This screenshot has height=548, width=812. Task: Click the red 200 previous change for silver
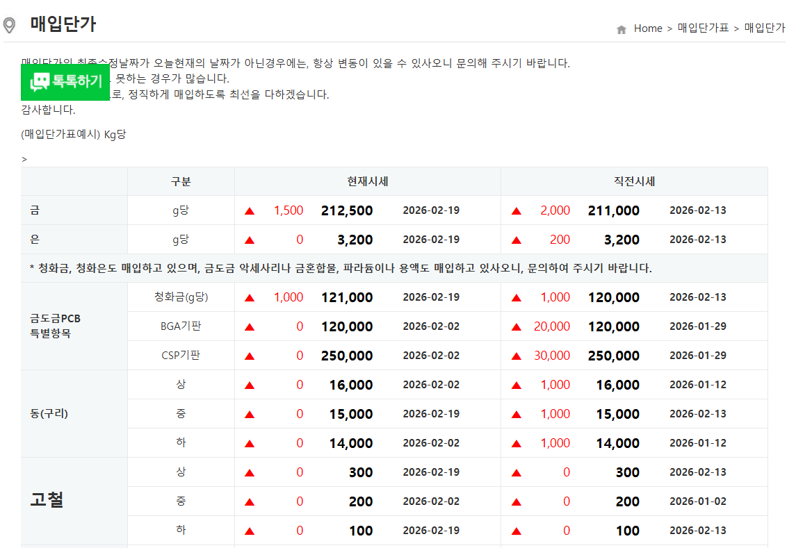(x=560, y=240)
